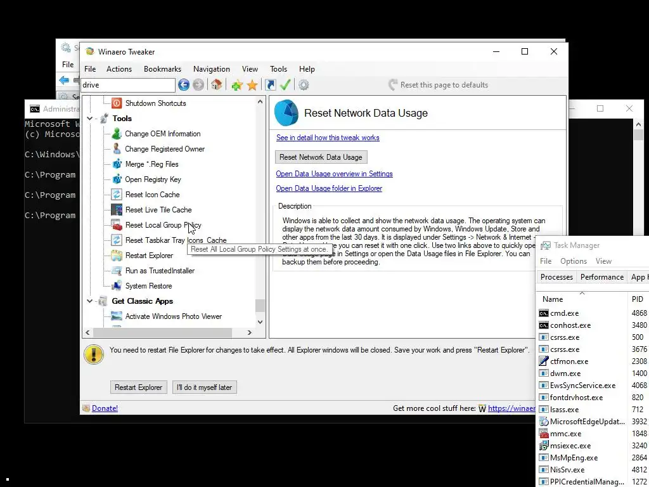
Task: Click the Reset Tasbkar Tray Icons Cache icon
Action: [x=117, y=240]
